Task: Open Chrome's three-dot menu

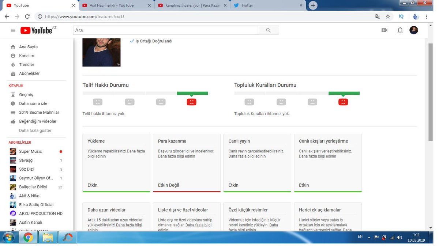Action: point(427,16)
